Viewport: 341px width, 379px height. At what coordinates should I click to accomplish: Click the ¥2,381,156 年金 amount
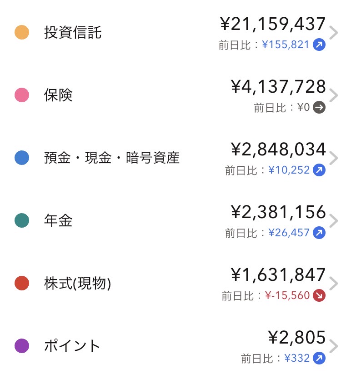tap(278, 212)
